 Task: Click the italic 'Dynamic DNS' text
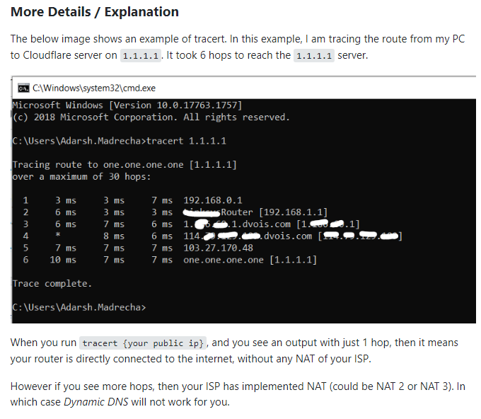95,402
